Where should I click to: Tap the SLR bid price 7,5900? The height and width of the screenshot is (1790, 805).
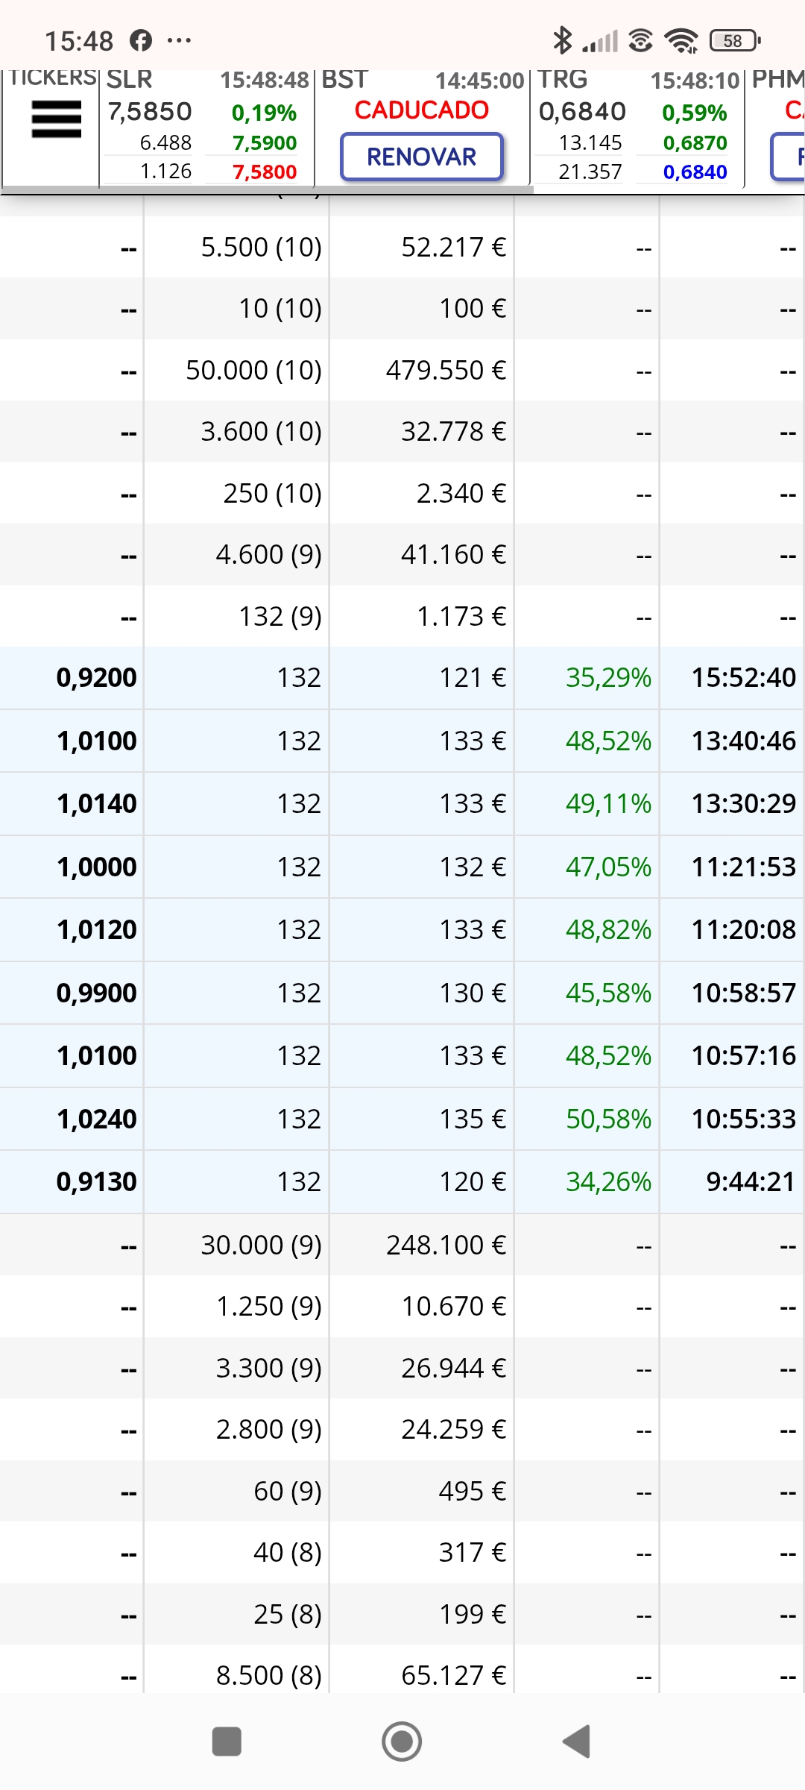coord(265,142)
